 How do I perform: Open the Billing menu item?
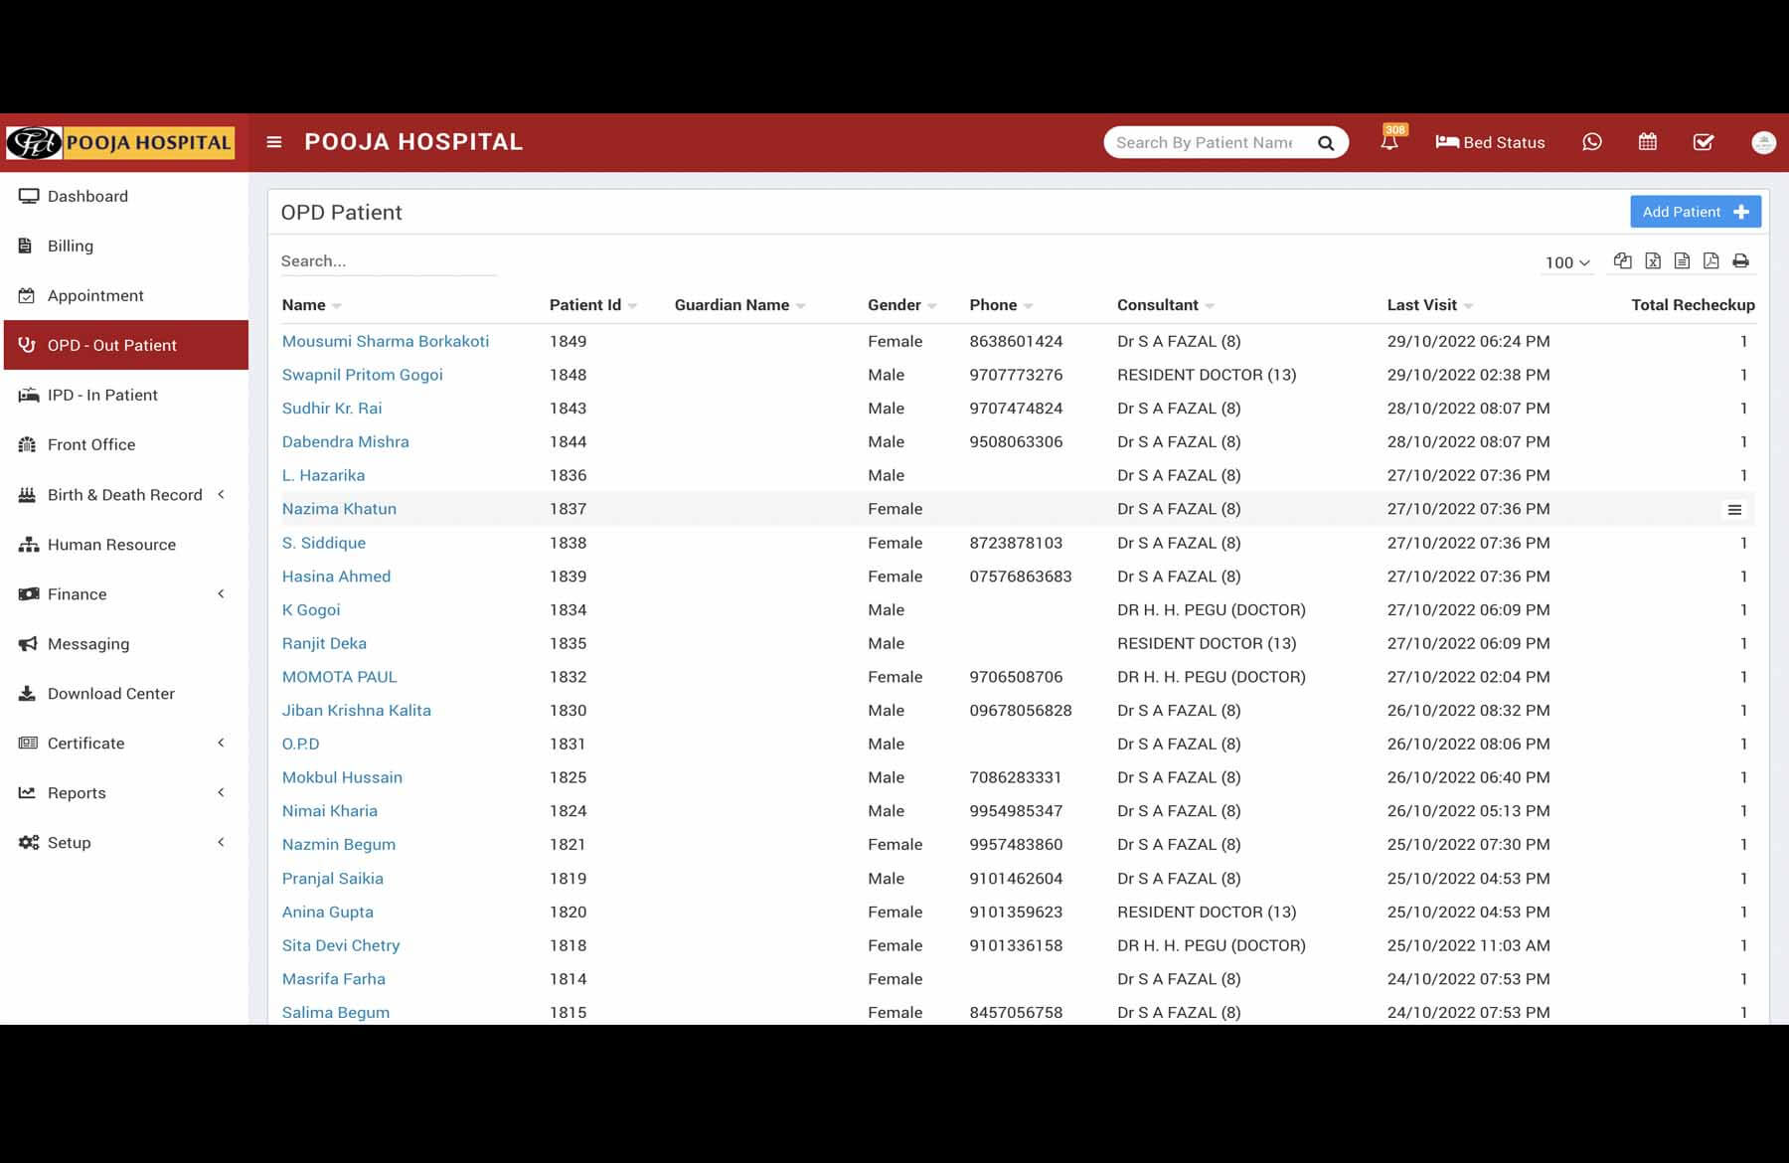[70, 246]
